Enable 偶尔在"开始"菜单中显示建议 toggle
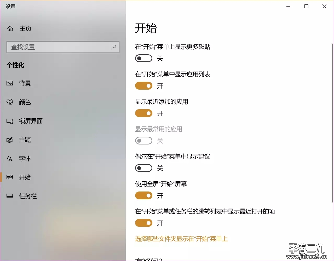This screenshot has height=261, width=334. [144, 168]
